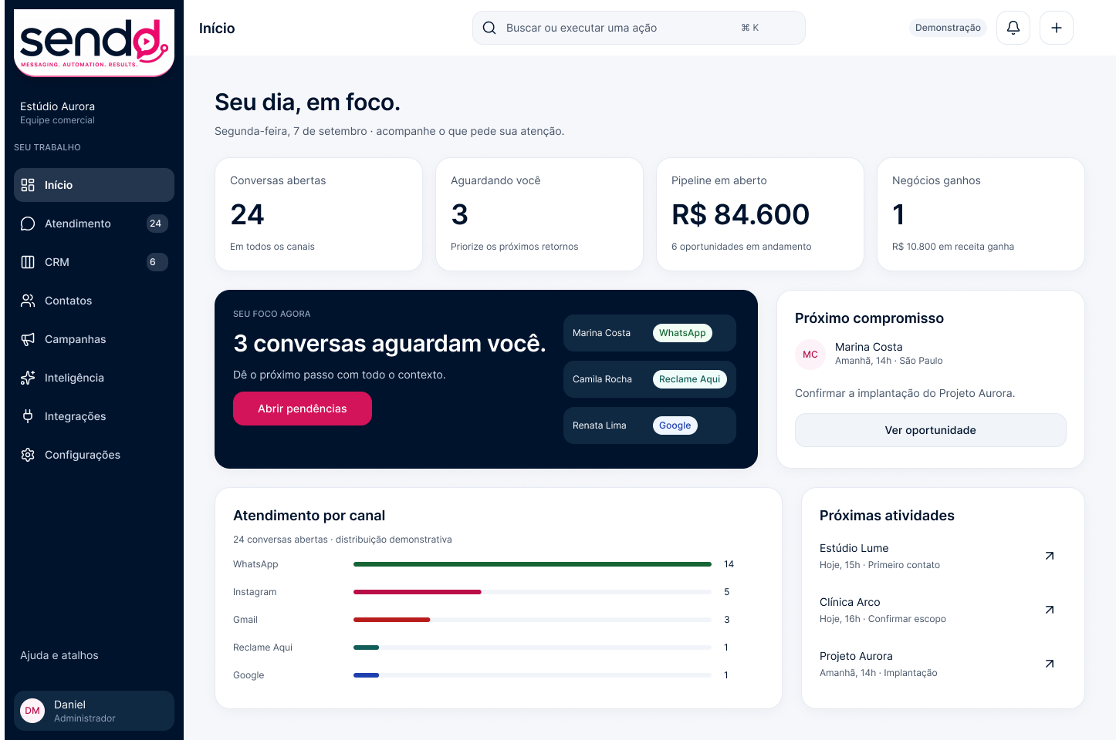
Task: Open Renata Lima Google conversation row
Action: pyautogui.click(x=650, y=425)
